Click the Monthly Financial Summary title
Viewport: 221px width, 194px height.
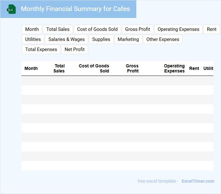point(75,9)
